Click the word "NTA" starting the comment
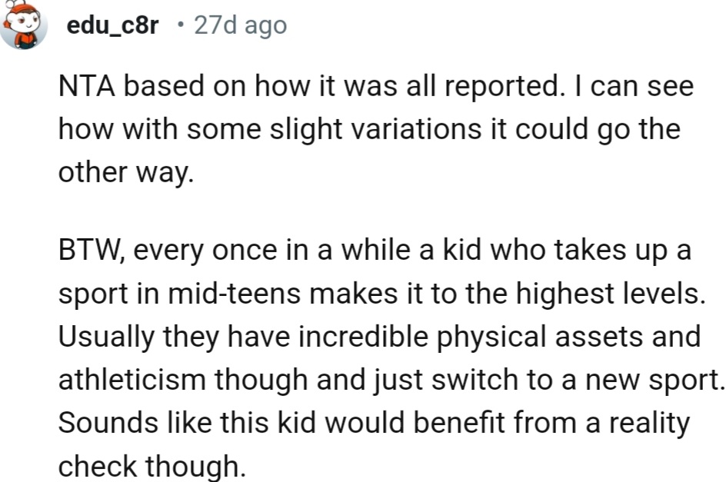Image resolution: width=726 pixels, height=482 pixels. [x=85, y=87]
